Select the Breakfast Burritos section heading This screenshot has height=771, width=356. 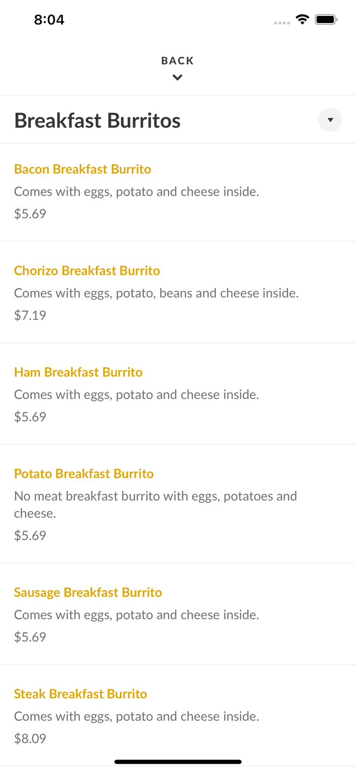click(x=98, y=121)
